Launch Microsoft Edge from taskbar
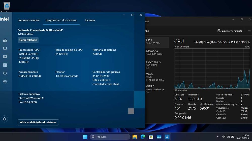 (143, 137)
